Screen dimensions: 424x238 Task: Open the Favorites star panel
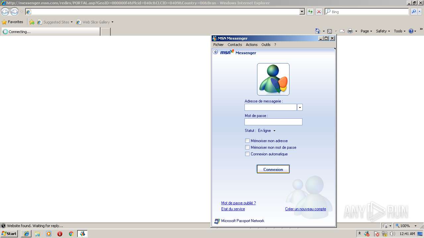(x=12, y=22)
